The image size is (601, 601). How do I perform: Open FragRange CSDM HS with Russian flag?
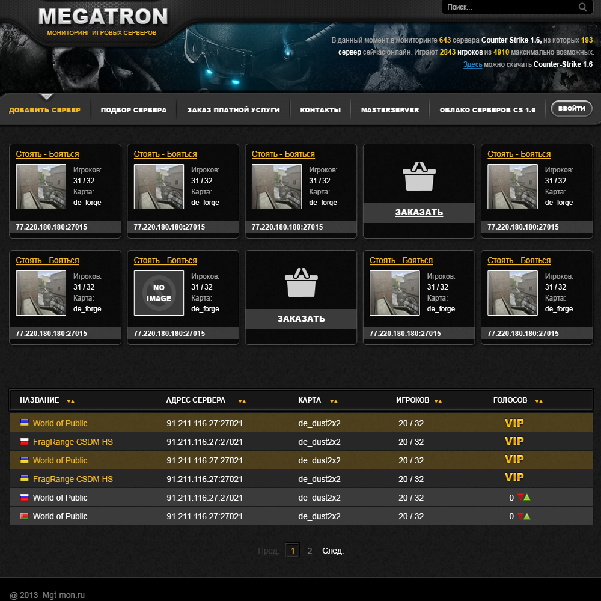coord(73,442)
